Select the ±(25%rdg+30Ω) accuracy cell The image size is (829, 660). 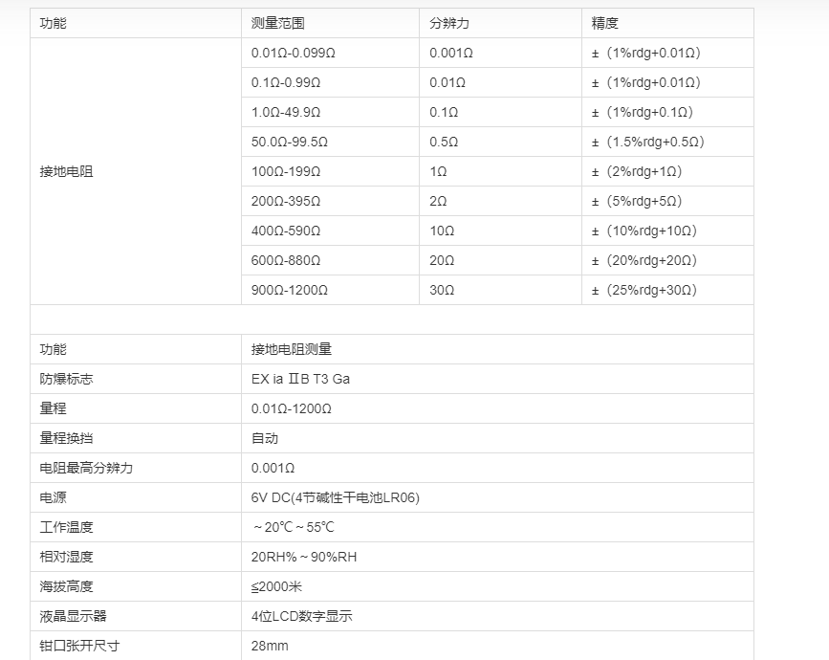pyautogui.click(x=644, y=291)
